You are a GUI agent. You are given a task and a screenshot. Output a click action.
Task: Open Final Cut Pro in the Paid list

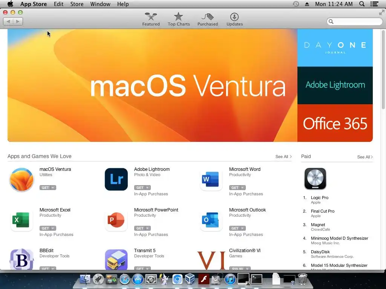323,211
